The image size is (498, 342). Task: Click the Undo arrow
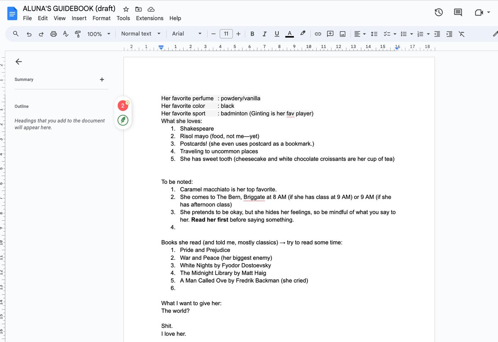[x=29, y=34]
